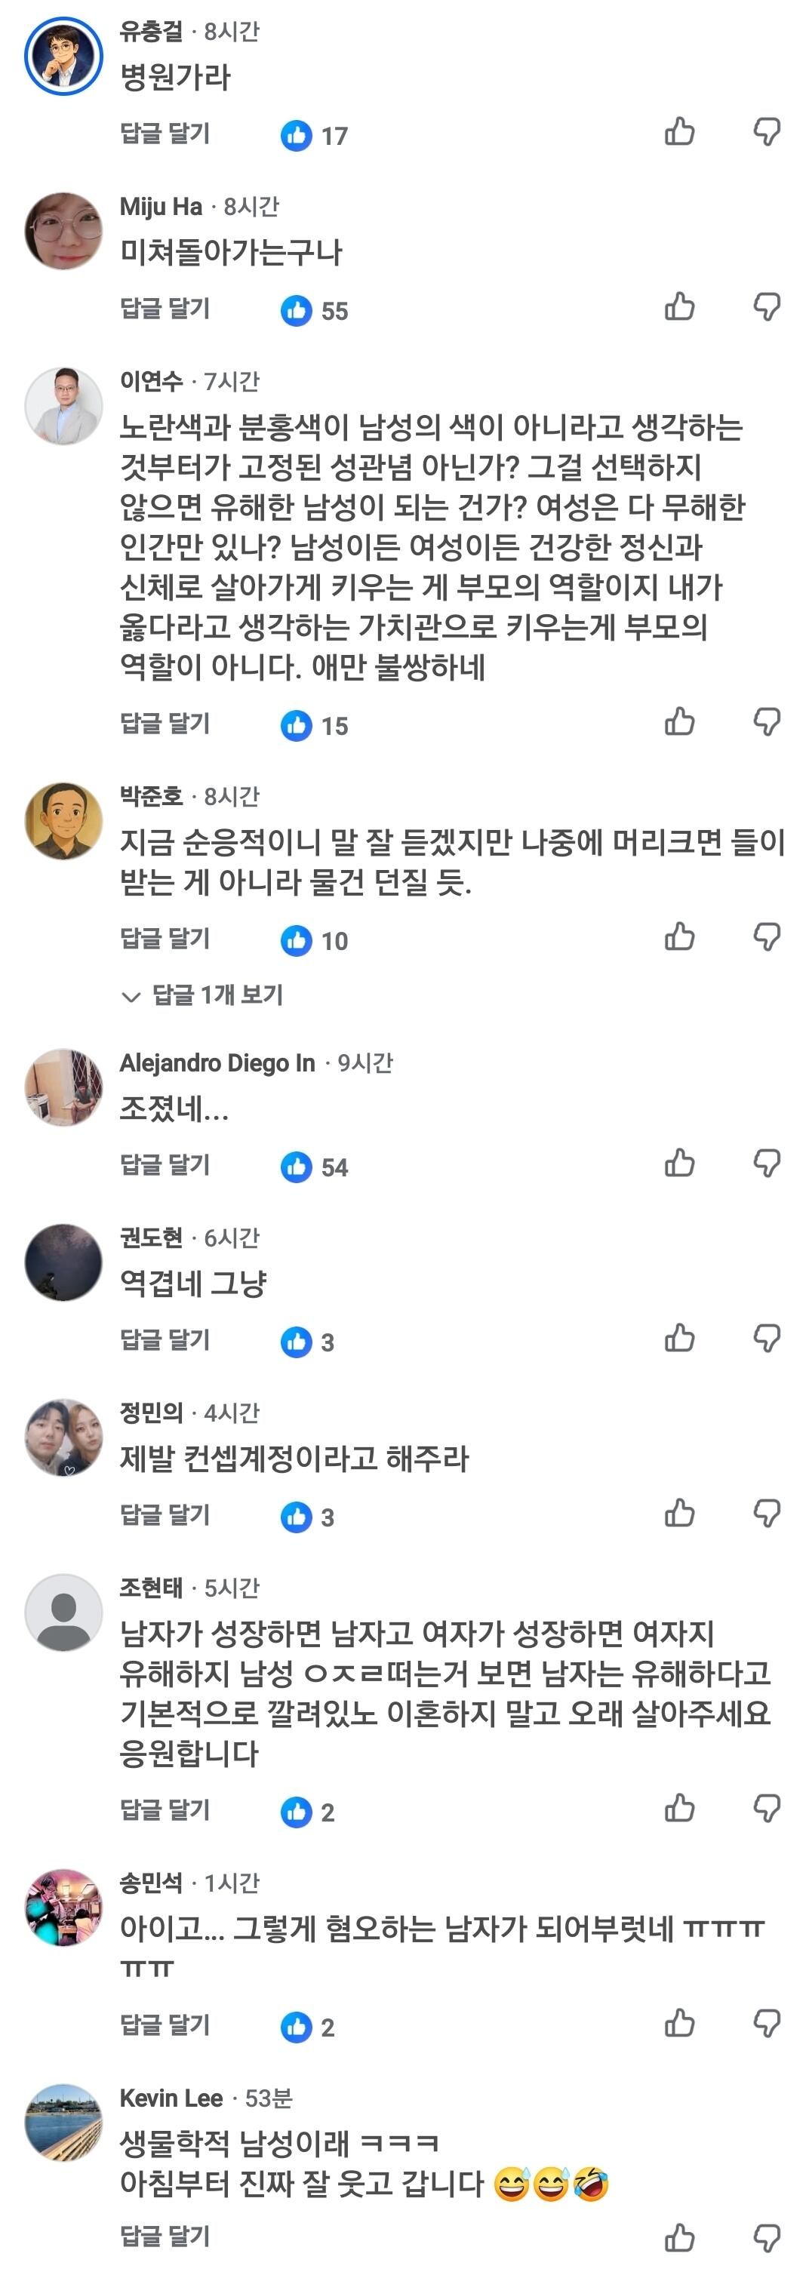The image size is (809, 2275).
Task: Like 이연수's long comment about gender colors
Action: pos(679,721)
